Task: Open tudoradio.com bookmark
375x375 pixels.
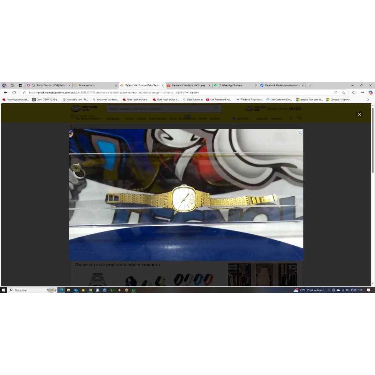Action: (x=75, y=100)
